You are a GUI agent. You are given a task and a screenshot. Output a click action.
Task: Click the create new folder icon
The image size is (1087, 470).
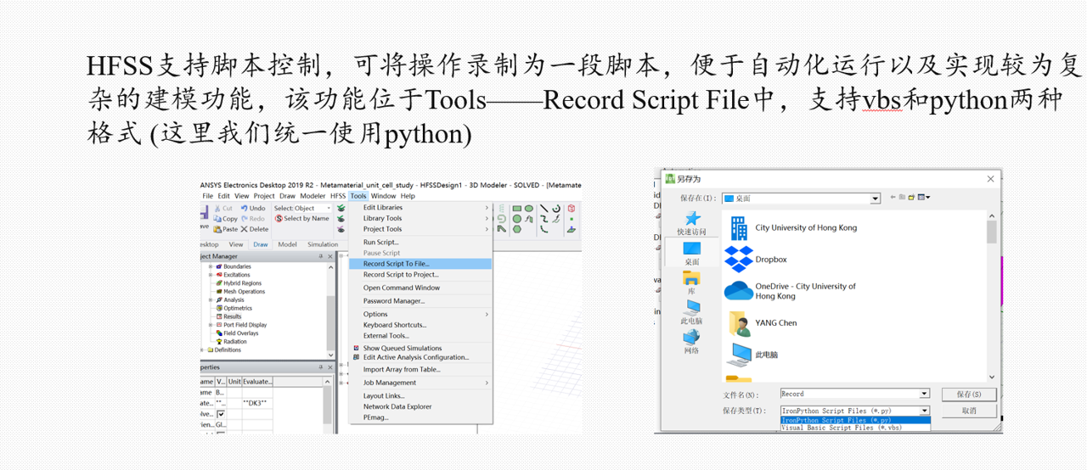(x=911, y=198)
